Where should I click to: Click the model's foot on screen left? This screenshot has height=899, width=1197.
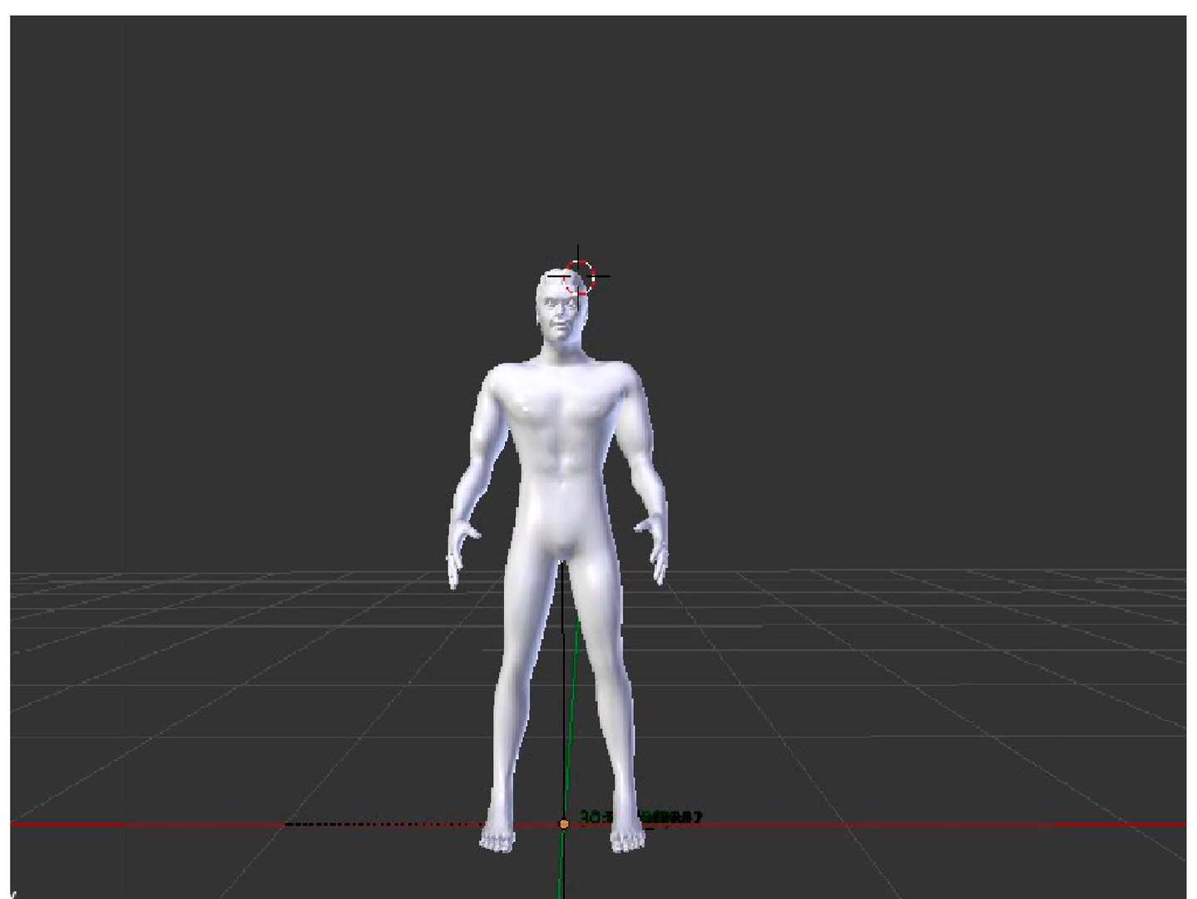498,835
